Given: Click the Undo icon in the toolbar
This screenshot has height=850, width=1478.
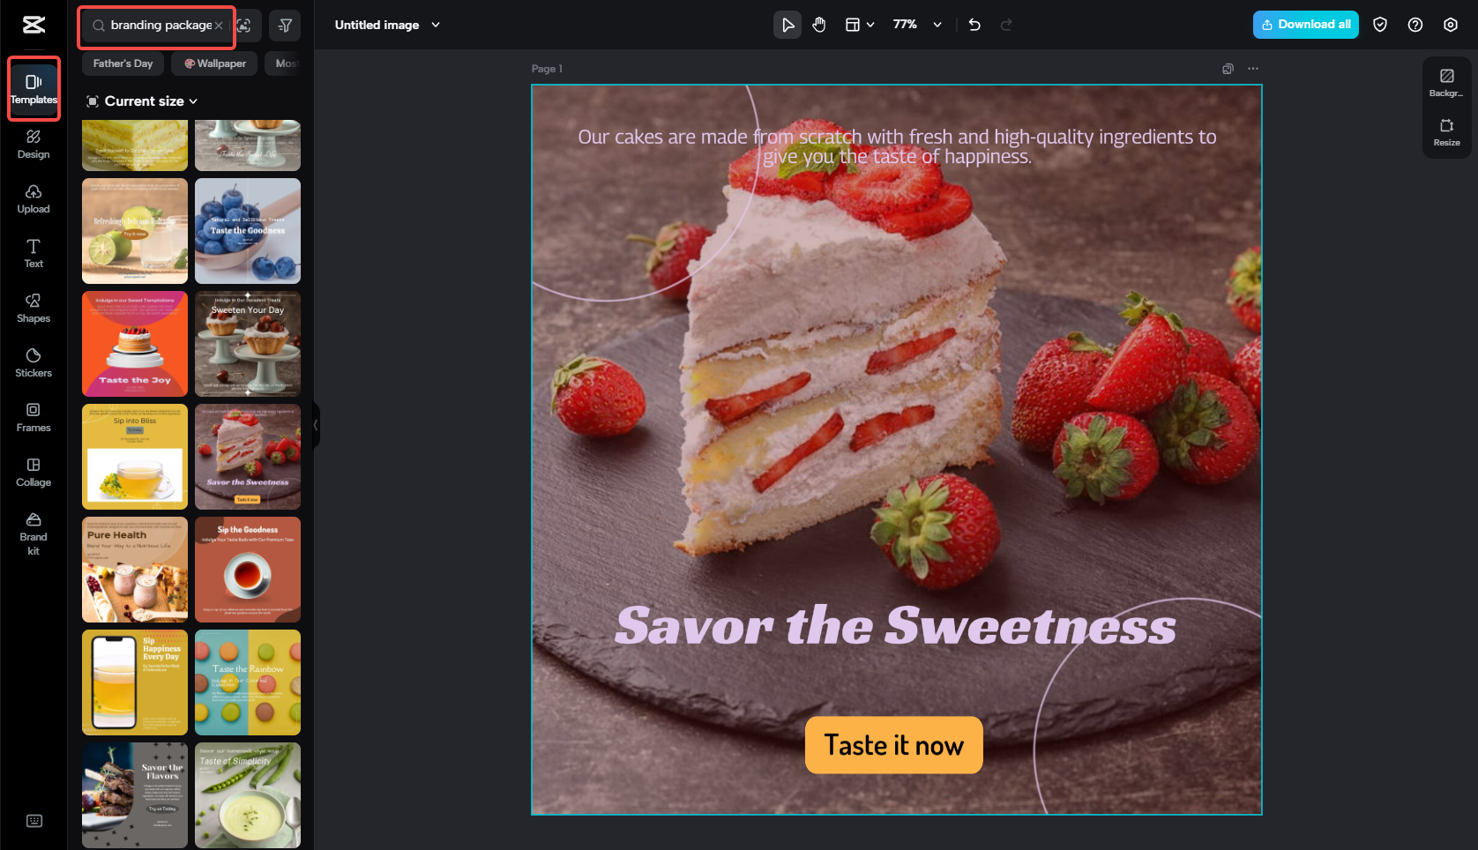Looking at the screenshot, I should point(974,25).
